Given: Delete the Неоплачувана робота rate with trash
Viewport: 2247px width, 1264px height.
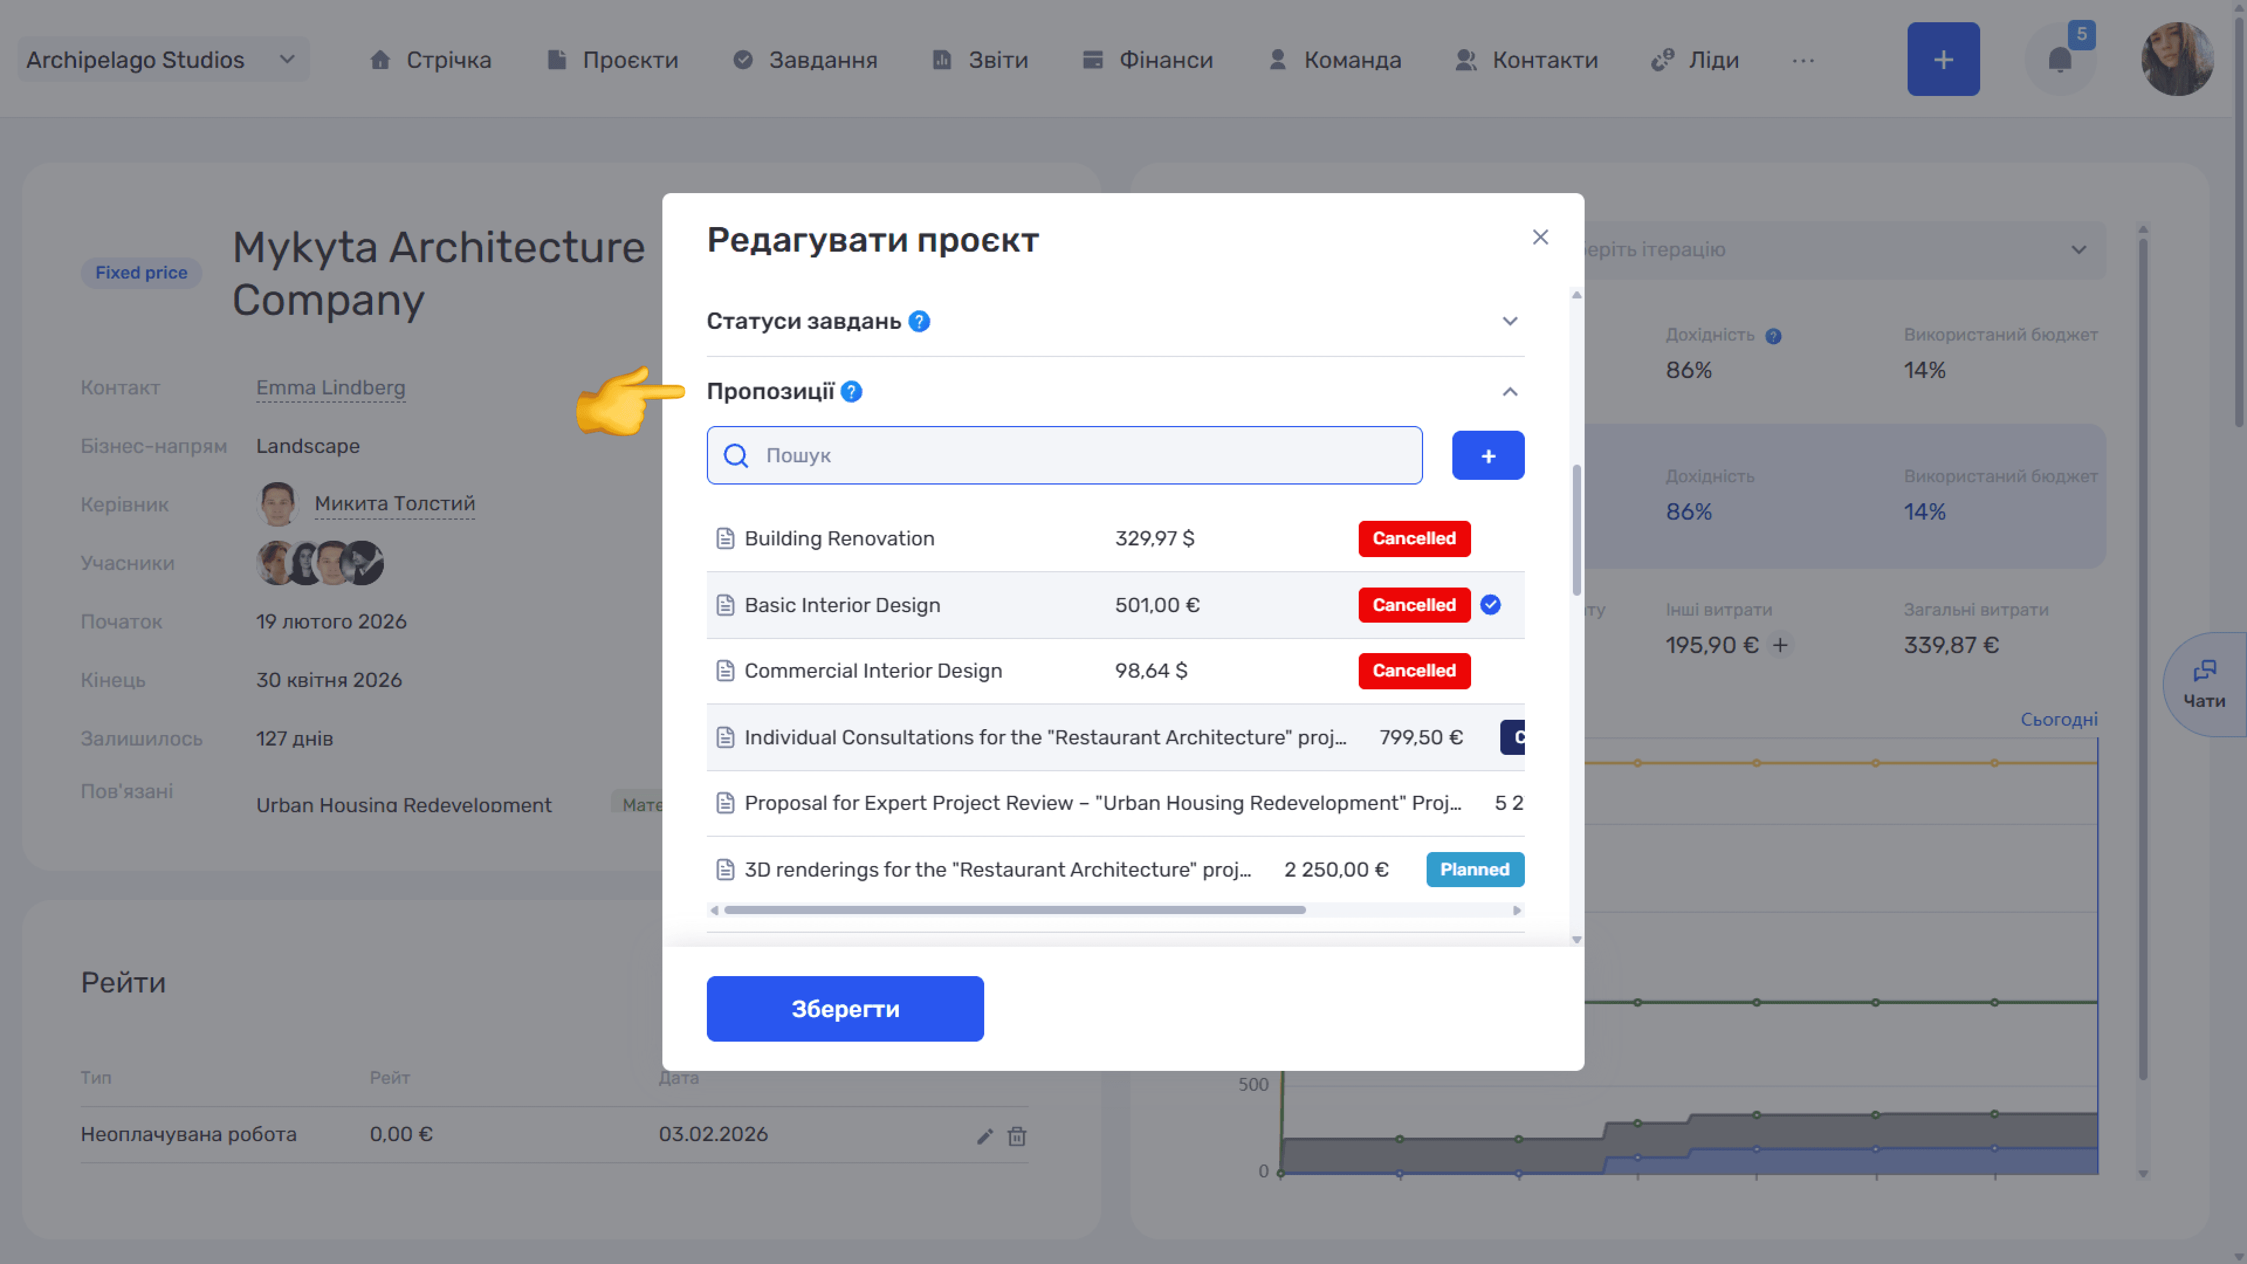Looking at the screenshot, I should (1016, 1136).
